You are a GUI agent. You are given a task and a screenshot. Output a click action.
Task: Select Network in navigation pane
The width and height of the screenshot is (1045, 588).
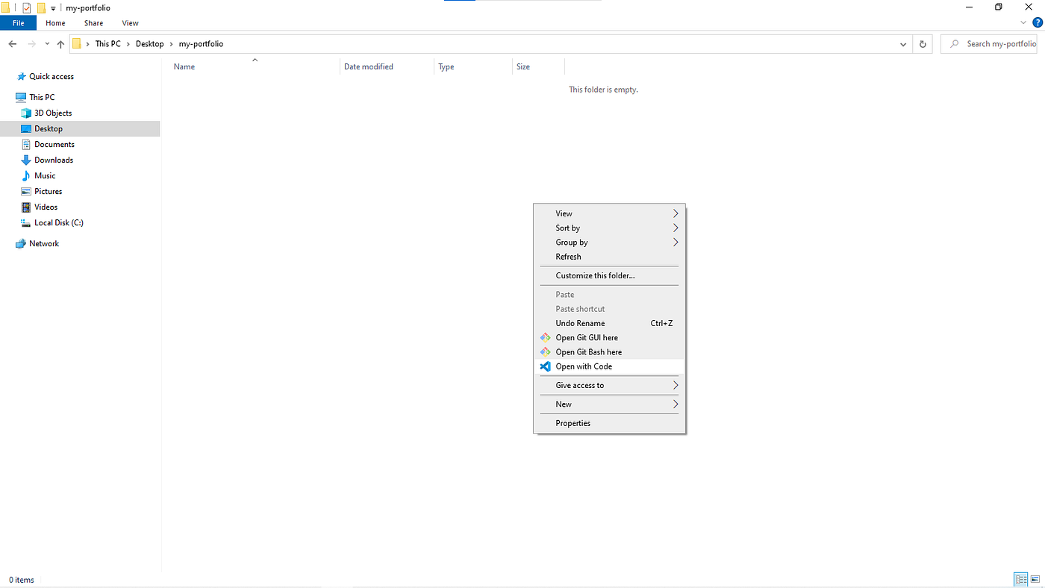44,243
